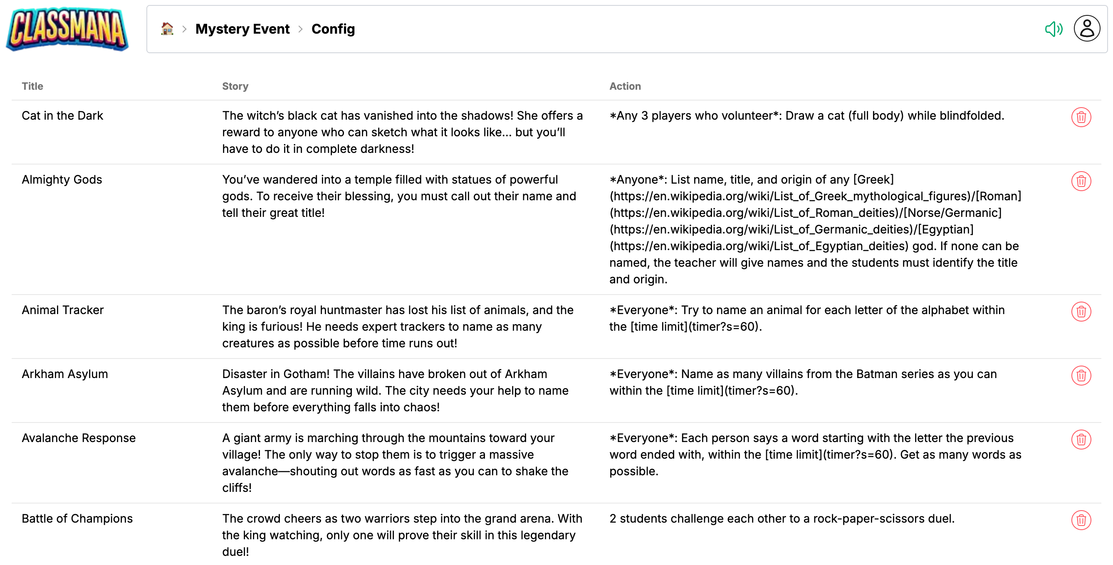
Task: Delete the Cat in the Dark event
Action: [x=1081, y=117]
